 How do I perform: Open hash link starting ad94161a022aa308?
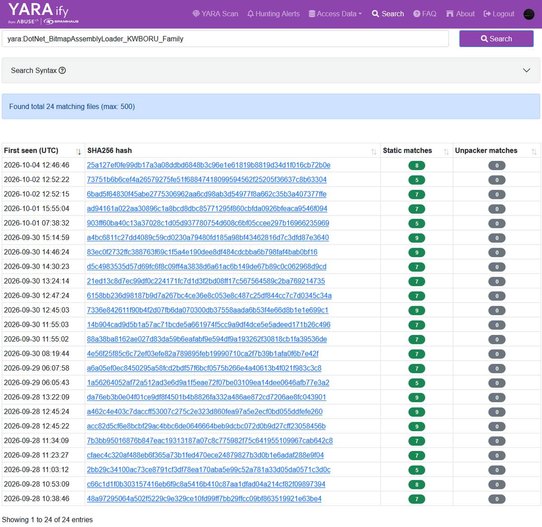point(207,208)
